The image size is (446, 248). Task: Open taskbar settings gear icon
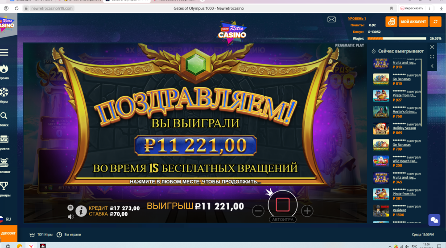pos(8,246)
